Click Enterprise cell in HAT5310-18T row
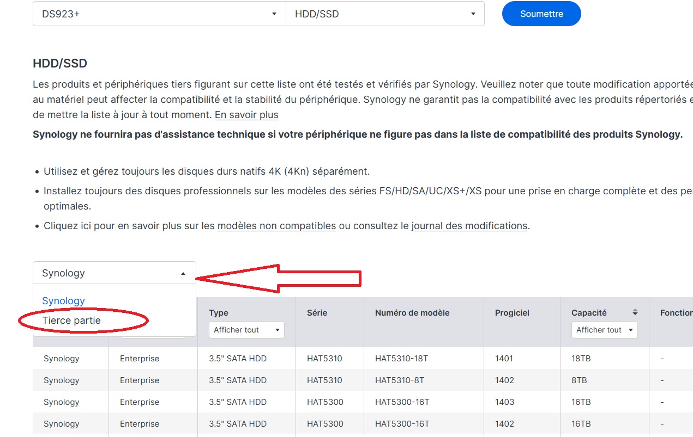The image size is (693, 437). click(140, 359)
